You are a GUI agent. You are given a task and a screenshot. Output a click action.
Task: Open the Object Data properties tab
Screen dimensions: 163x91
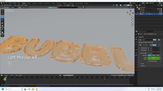(x=136, y=65)
